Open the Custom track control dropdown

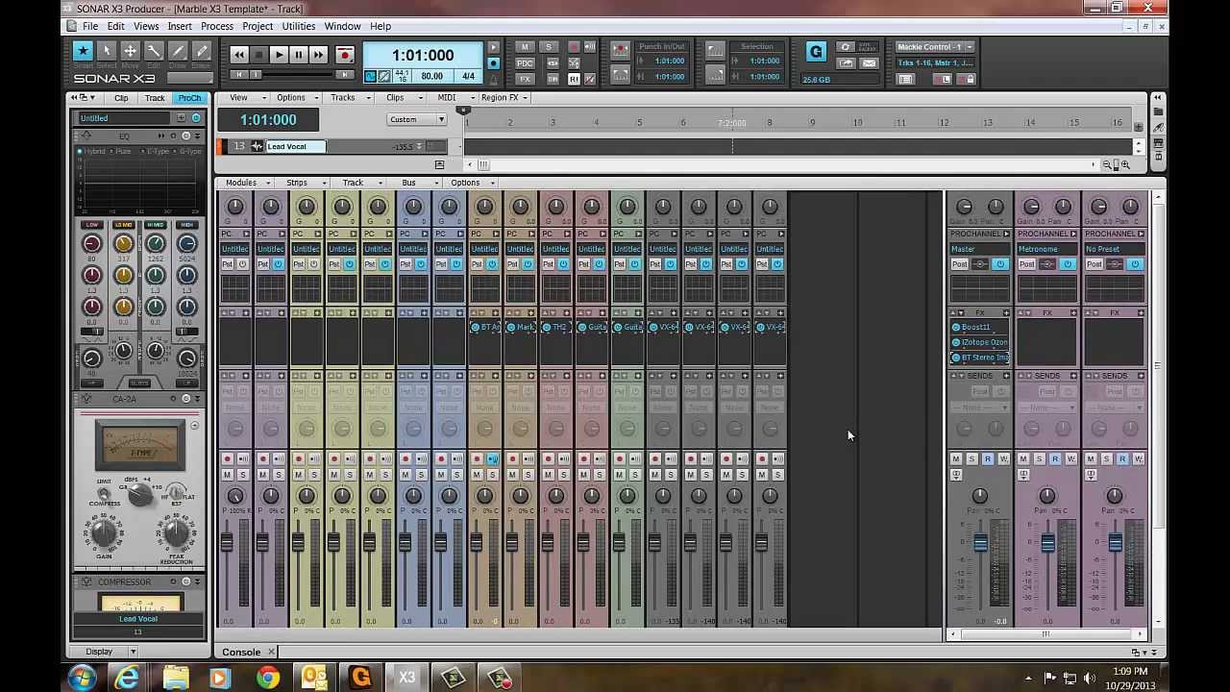pyautogui.click(x=417, y=119)
